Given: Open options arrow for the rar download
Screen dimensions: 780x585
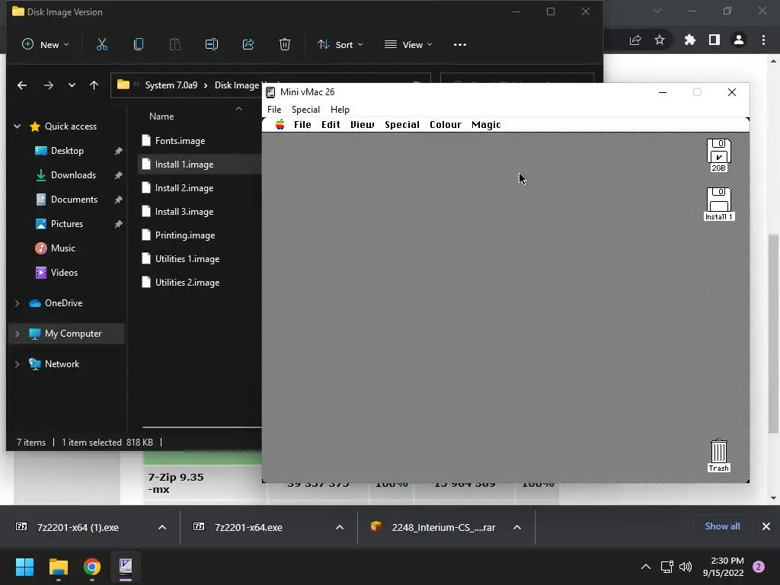Looking at the screenshot, I should tap(517, 527).
